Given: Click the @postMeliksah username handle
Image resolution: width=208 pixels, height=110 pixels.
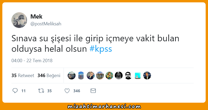Looking at the screenshot, I should click(46, 24).
